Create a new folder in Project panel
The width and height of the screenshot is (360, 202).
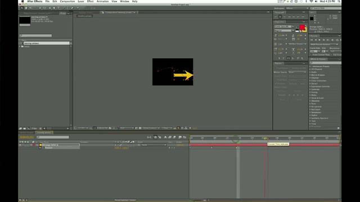pos(25,128)
